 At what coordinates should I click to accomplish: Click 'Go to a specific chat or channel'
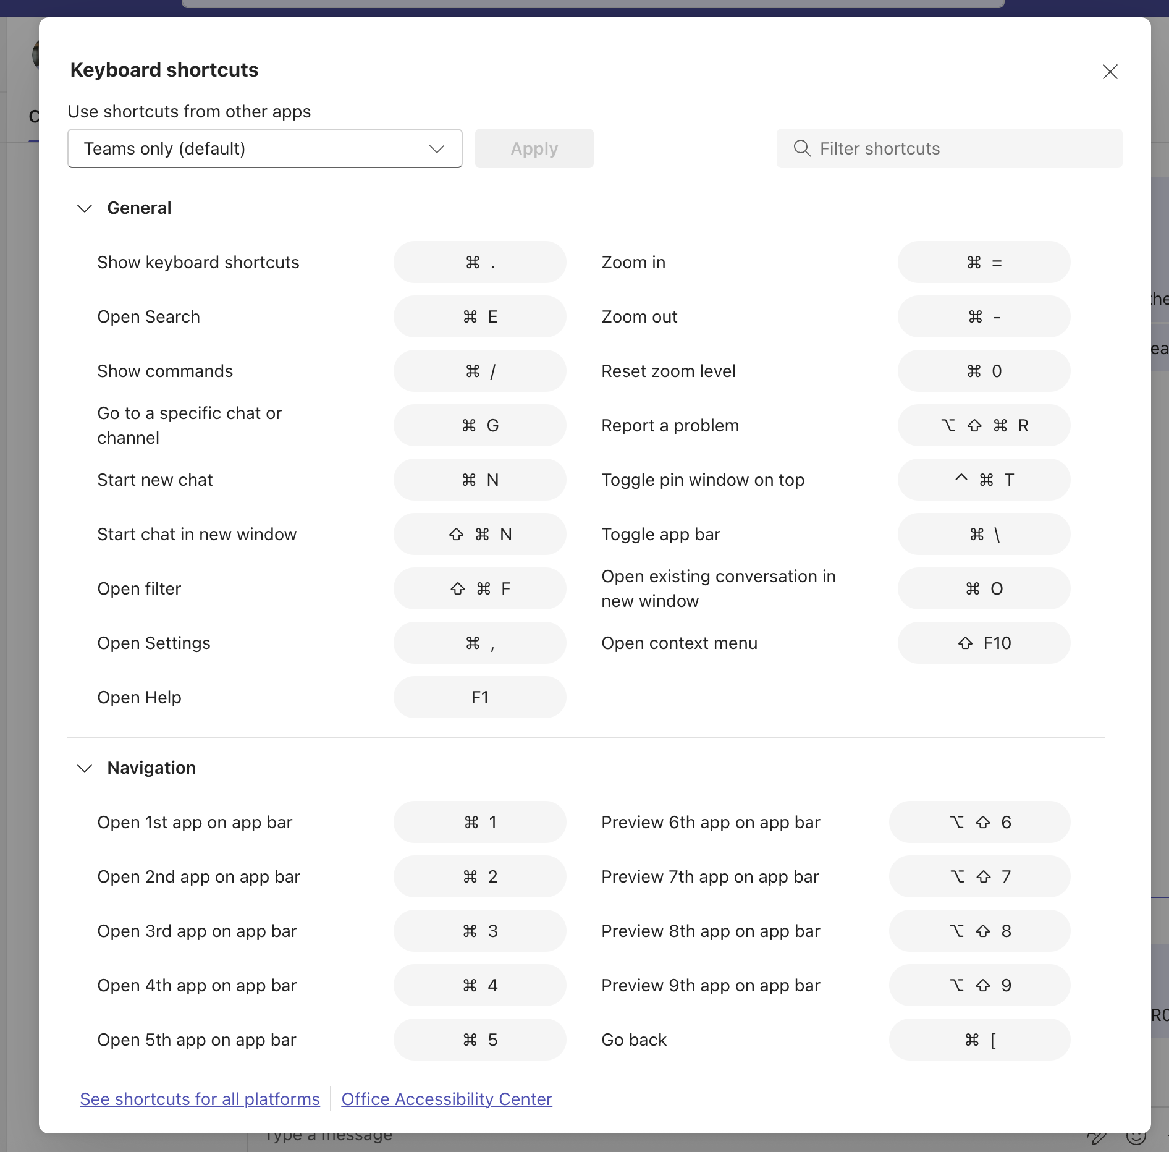pos(190,425)
